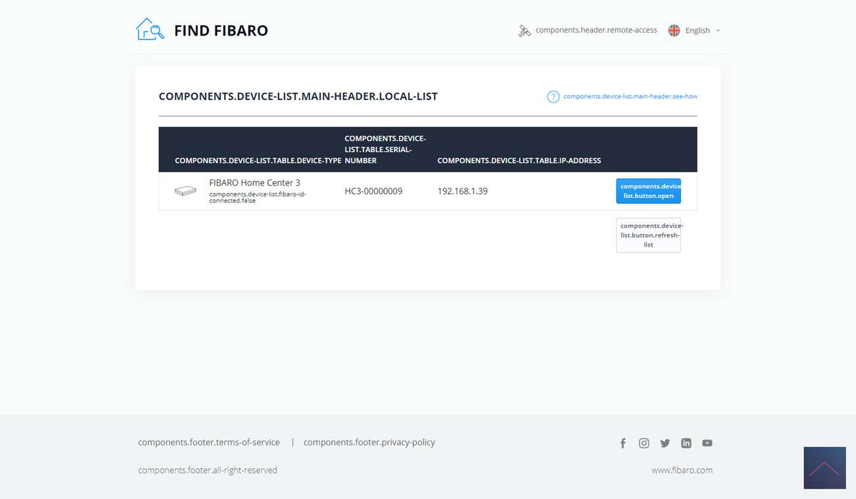856x499 pixels.
Task: Click the Find Fibaro house logo icon
Action: tap(149, 30)
